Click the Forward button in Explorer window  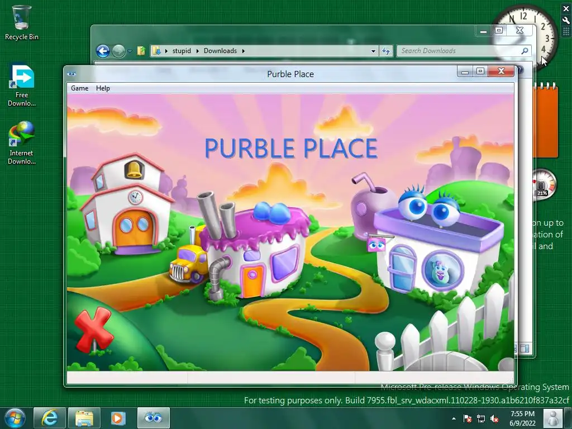pos(118,51)
